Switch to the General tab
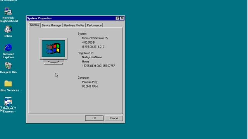The image size is (248, 139). tap(34, 25)
